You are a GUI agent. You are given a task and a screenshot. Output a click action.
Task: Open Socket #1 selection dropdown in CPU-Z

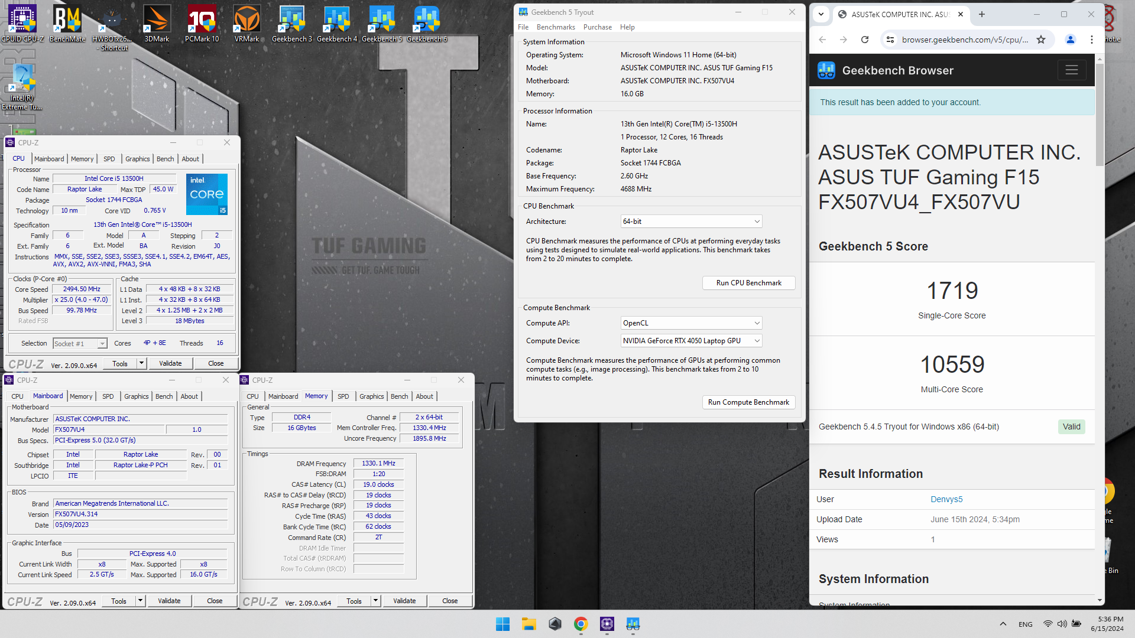coord(80,343)
